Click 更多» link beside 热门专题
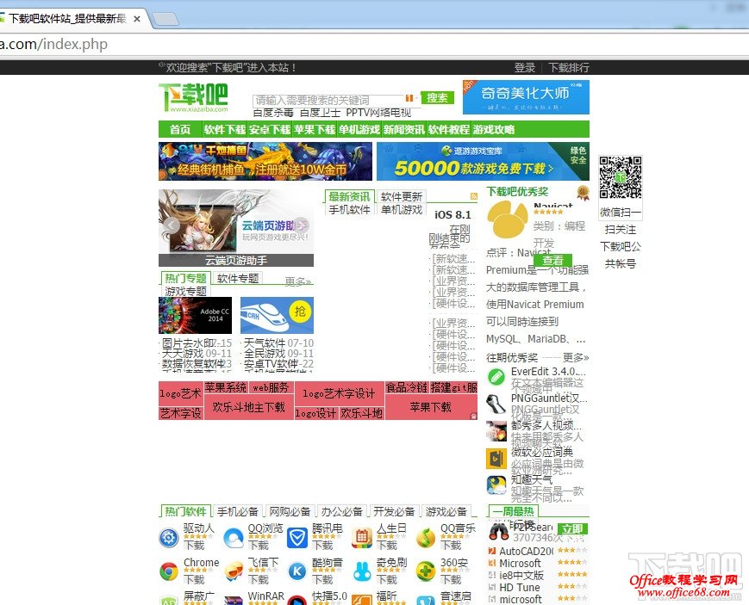 coord(298,281)
